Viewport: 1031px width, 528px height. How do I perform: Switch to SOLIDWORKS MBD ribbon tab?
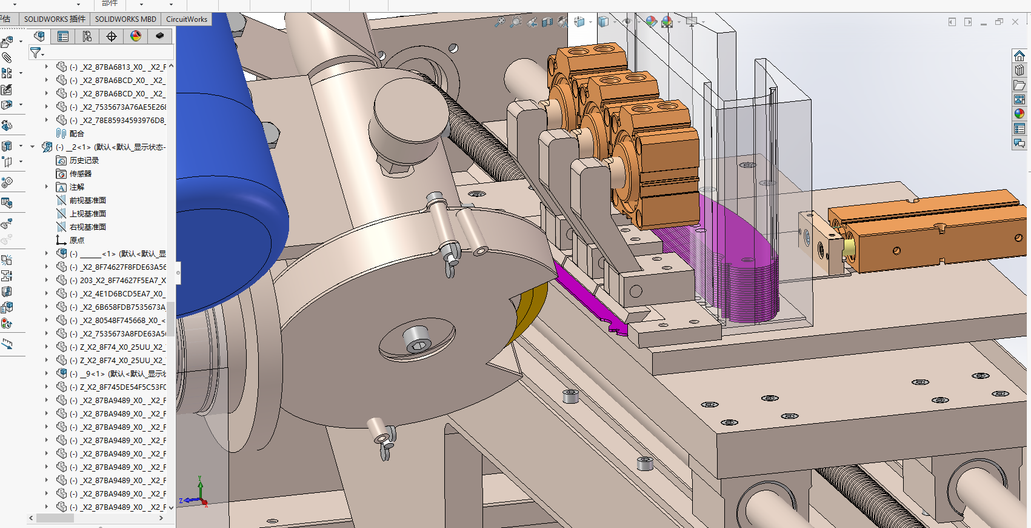coord(125,19)
